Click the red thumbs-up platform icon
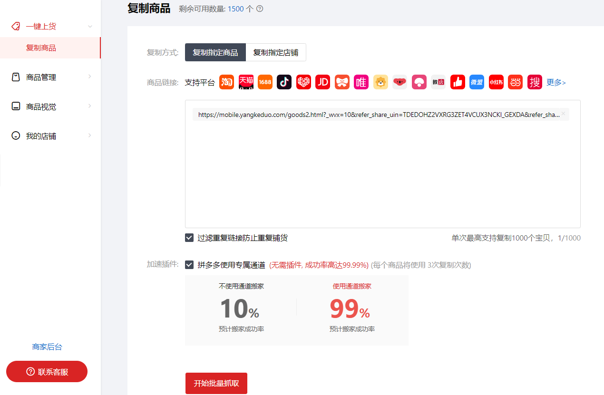 click(458, 82)
